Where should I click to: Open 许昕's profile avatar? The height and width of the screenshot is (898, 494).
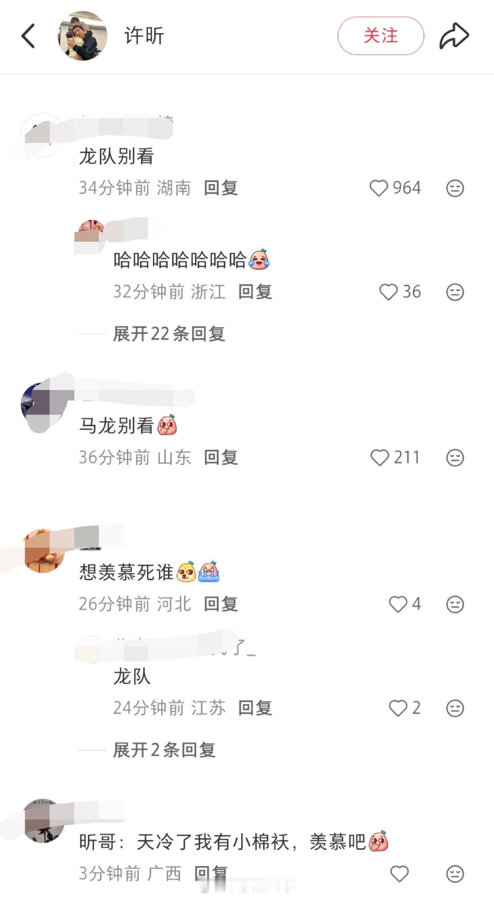click(83, 36)
